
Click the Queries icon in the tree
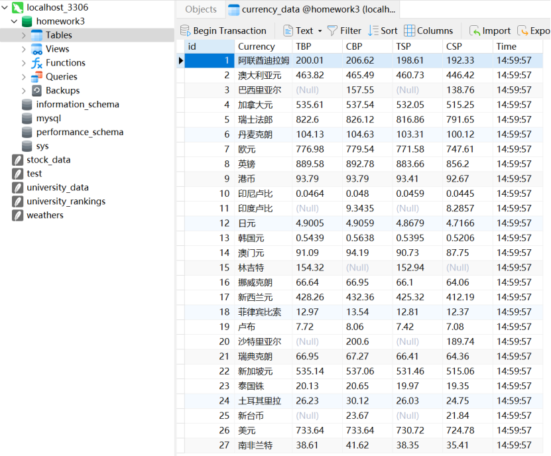36,77
